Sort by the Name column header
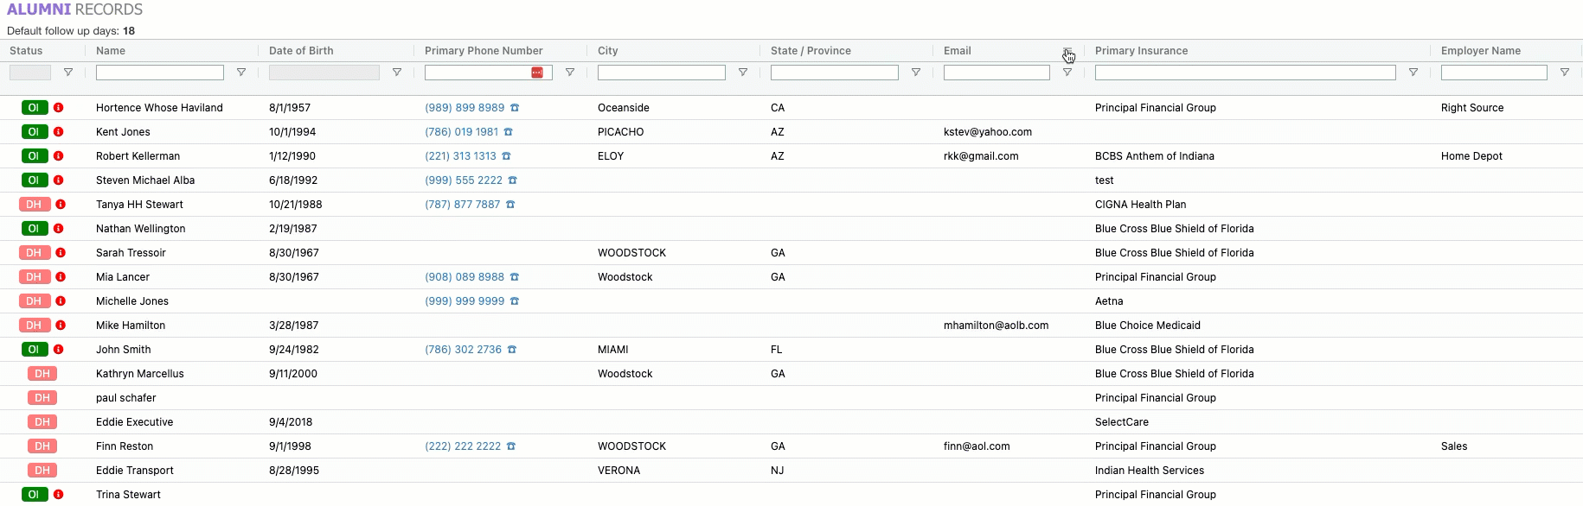This screenshot has height=506, width=1583. click(111, 51)
